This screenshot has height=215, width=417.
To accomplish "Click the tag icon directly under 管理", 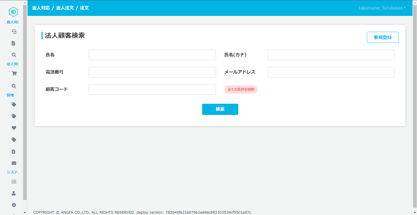I will [x=14, y=105].
